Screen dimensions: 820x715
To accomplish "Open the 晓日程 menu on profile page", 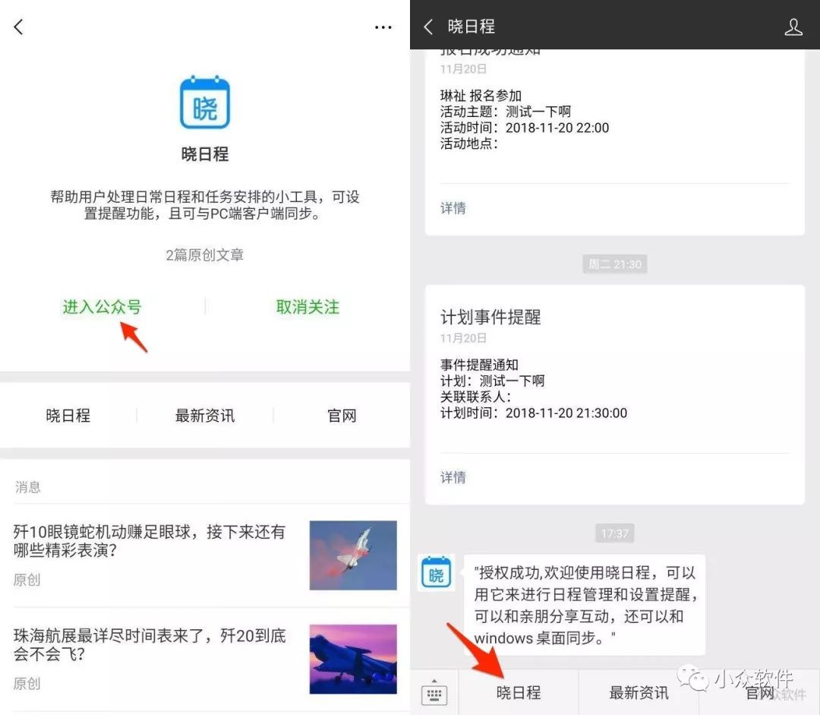I will 68,416.
